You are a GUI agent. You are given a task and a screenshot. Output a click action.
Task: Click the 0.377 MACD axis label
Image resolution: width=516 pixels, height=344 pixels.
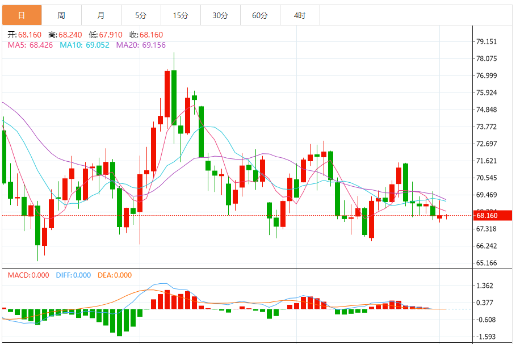pos(485,303)
